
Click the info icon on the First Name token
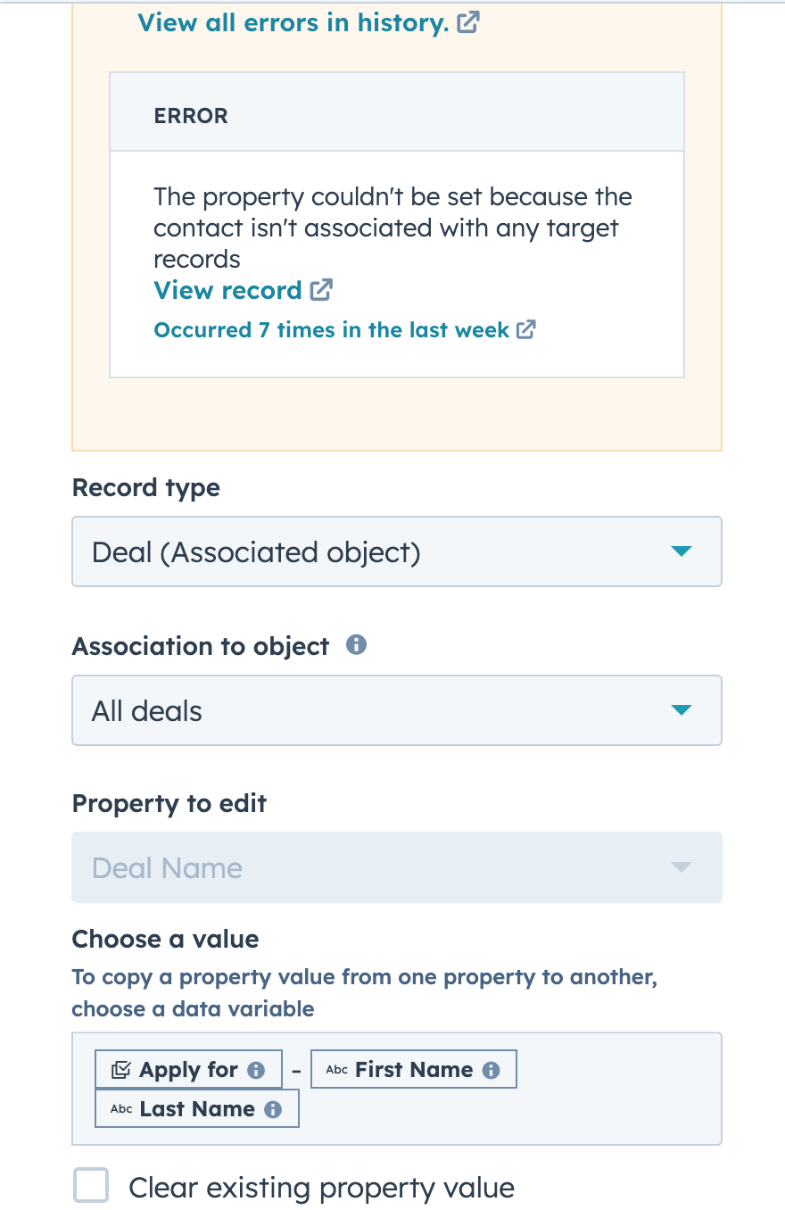(x=492, y=1070)
